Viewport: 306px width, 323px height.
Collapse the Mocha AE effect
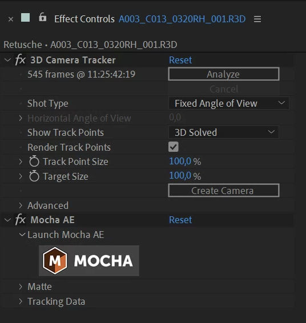(7, 220)
